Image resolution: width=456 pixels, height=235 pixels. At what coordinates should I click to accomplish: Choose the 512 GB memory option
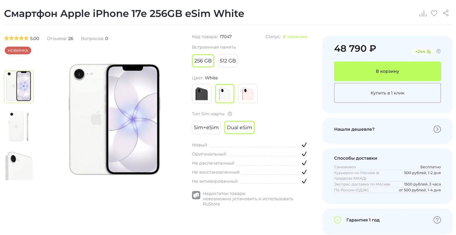228,61
